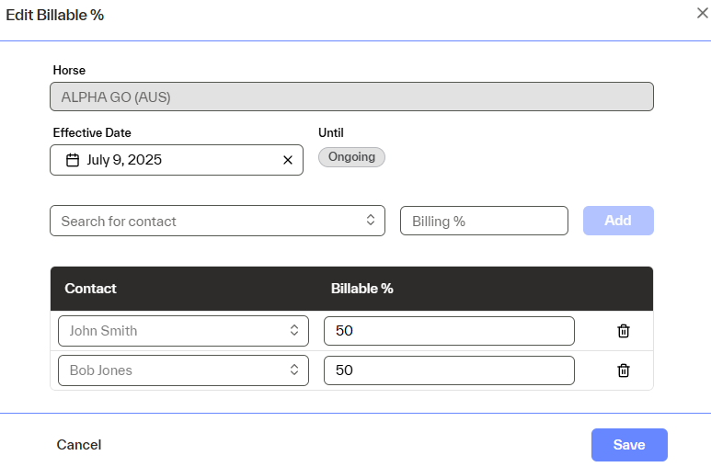Click the Cancel button

(79, 445)
